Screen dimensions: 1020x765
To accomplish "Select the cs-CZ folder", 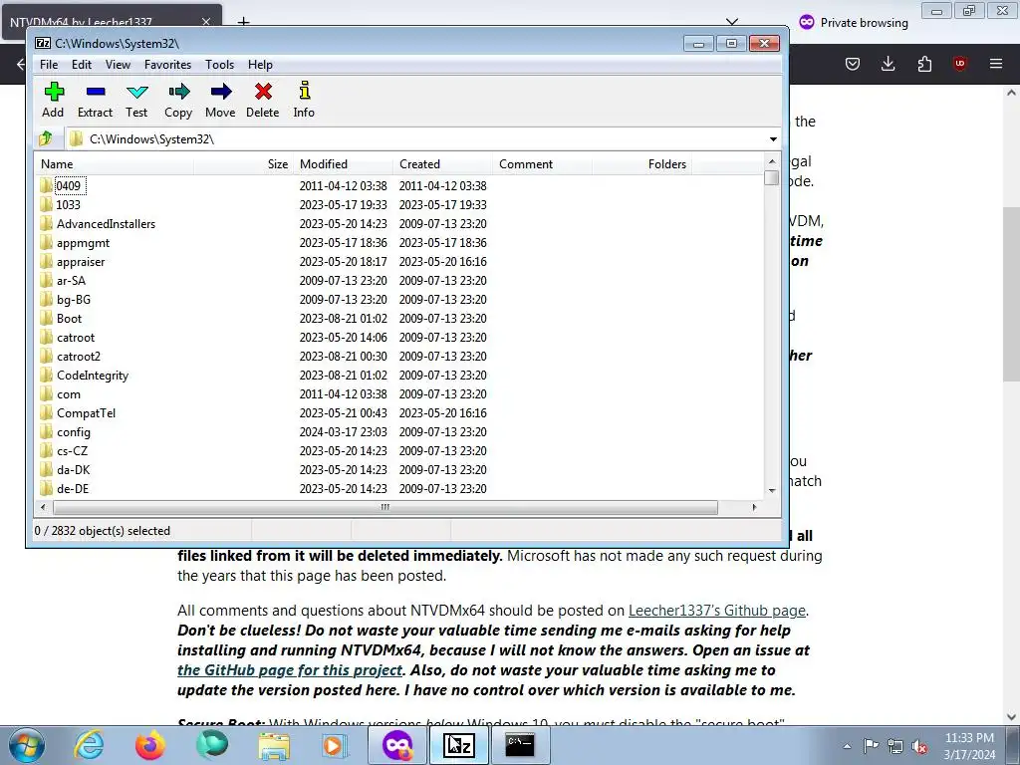I will point(72,451).
